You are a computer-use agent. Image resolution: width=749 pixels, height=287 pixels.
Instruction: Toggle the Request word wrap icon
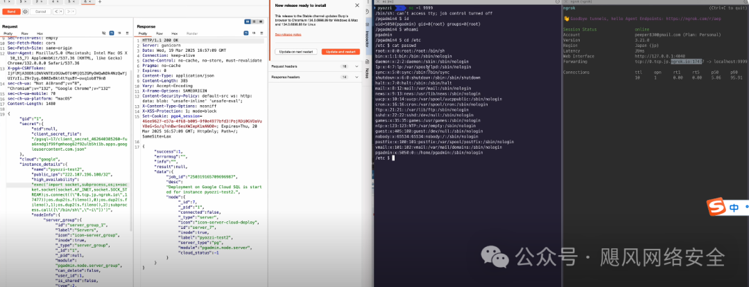(111, 33)
